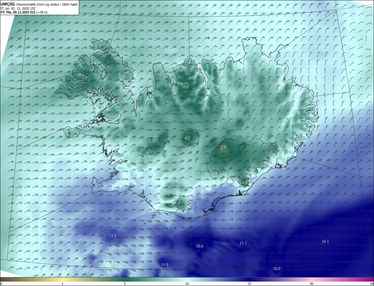Click the faint 7.7 value in north ocean
The height and width of the screenshot is (286, 374).
point(134,21)
